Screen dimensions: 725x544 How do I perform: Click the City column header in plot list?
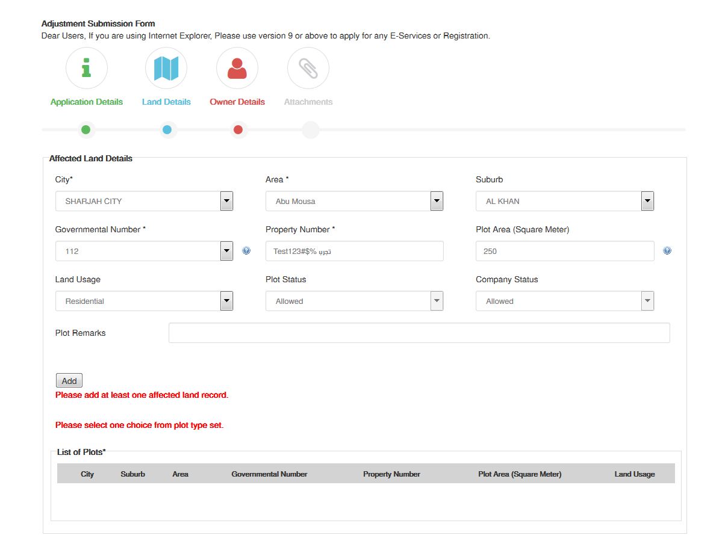point(87,474)
